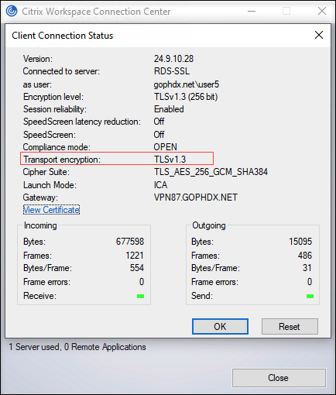The width and height of the screenshot is (336, 395).
Task: Click Transport encryption value TLSv1.3
Action: point(170,160)
